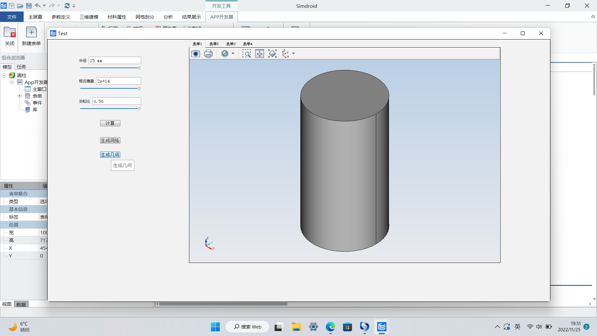Switch to the 参数定义 ribbon tab
This screenshot has width=597, height=336.
[61, 17]
